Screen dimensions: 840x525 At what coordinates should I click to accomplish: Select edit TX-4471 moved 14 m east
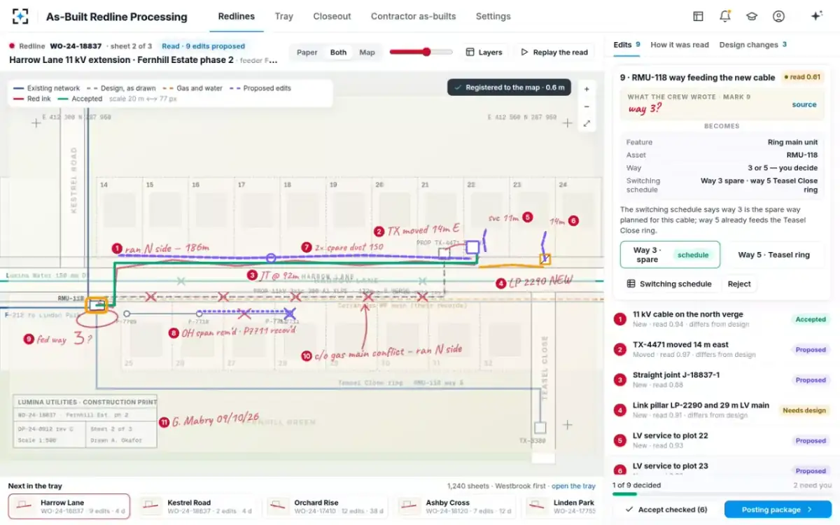pos(721,349)
